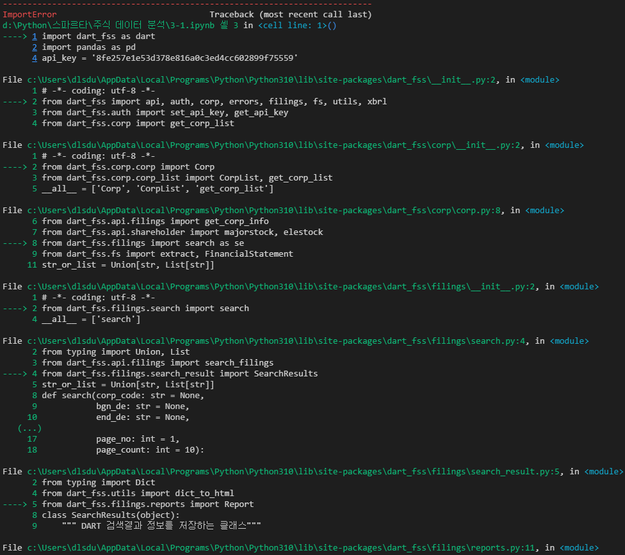
Task: Open the 3-1.ipynb notebook path
Action: [x=108, y=26]
